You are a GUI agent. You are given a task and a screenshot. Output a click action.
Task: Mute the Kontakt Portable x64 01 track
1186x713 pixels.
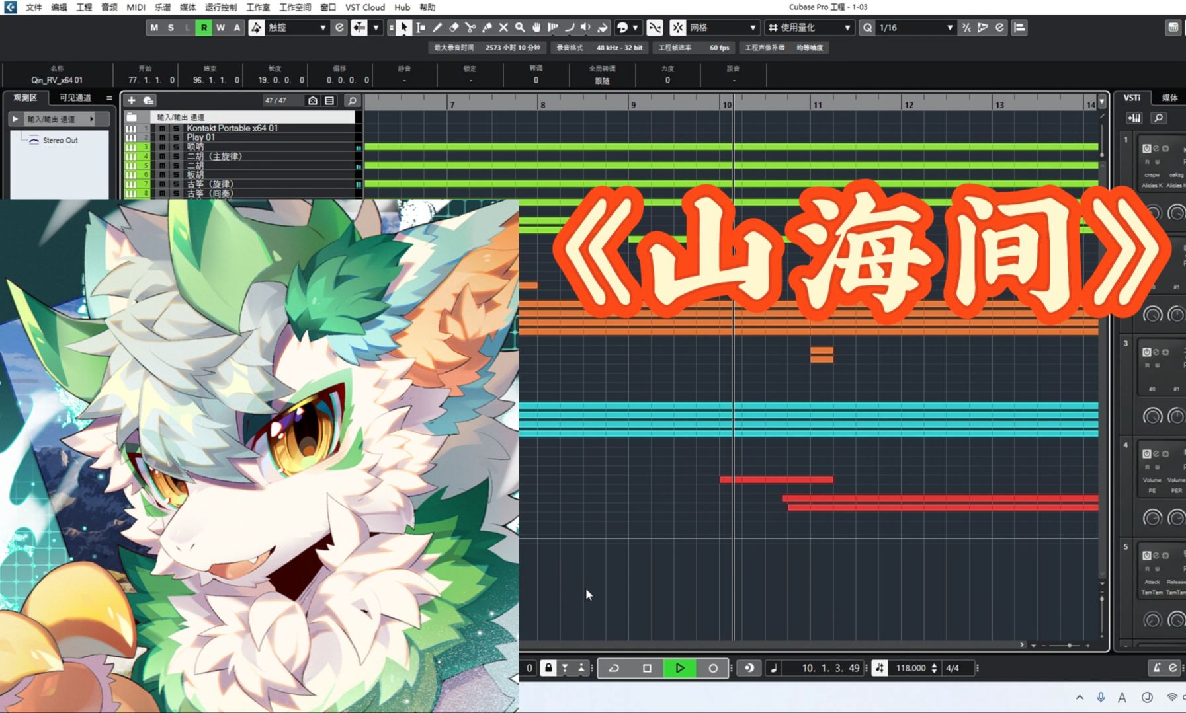162,128
